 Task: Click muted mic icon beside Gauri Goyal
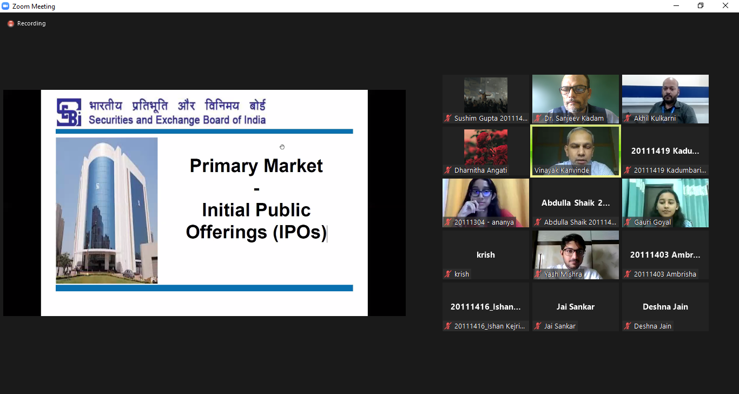click(x=628, y=222)
